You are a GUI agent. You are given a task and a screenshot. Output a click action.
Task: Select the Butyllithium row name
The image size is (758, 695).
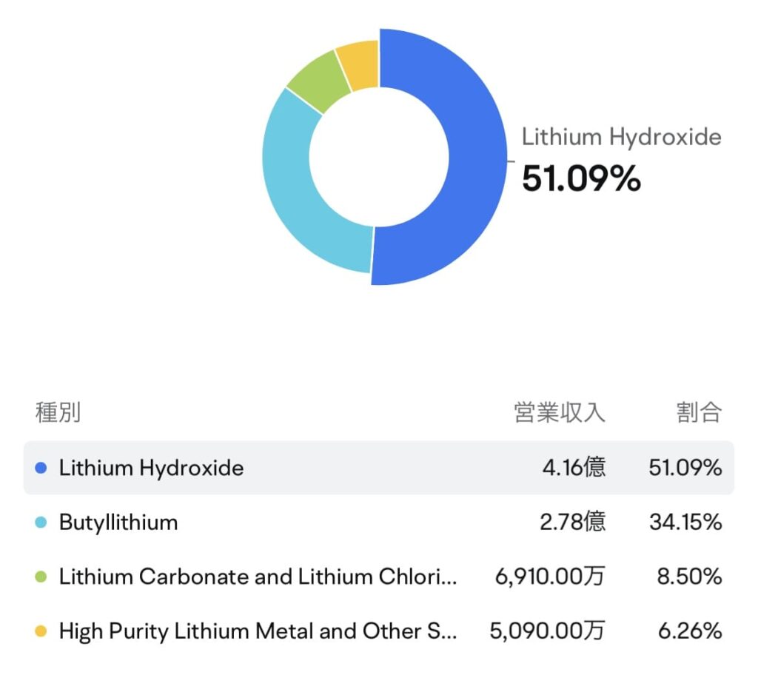click(x=118, y=523)
